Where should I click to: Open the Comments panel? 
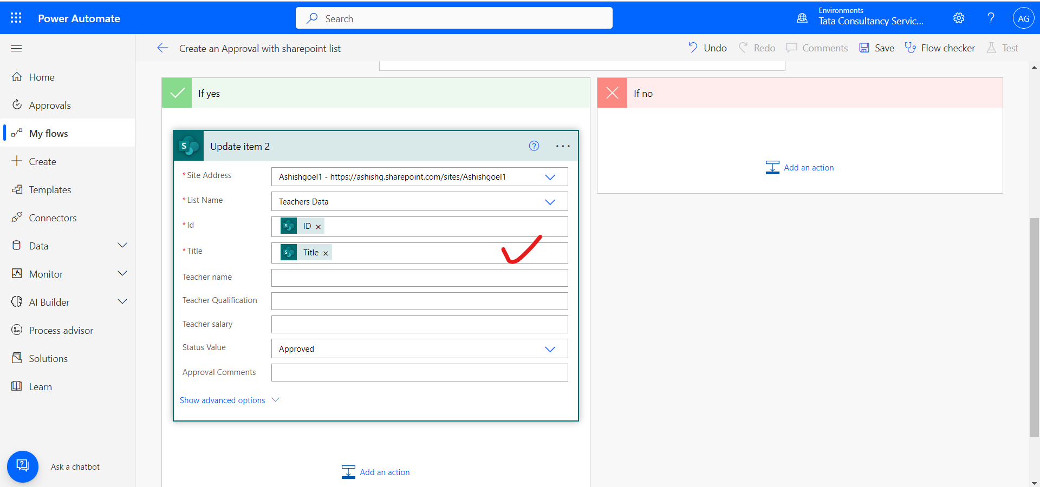coord(792,48)
